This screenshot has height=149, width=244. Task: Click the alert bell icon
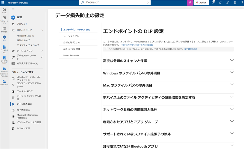[x=220, y=2]
